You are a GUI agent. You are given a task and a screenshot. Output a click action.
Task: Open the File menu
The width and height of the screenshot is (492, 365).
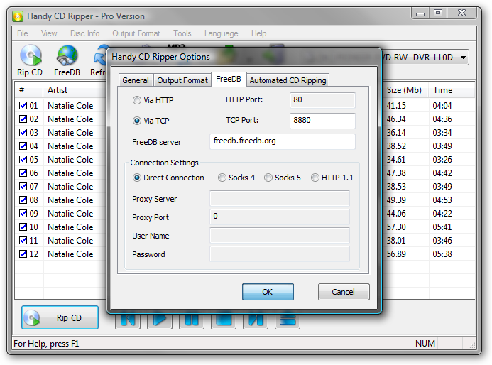23,33
